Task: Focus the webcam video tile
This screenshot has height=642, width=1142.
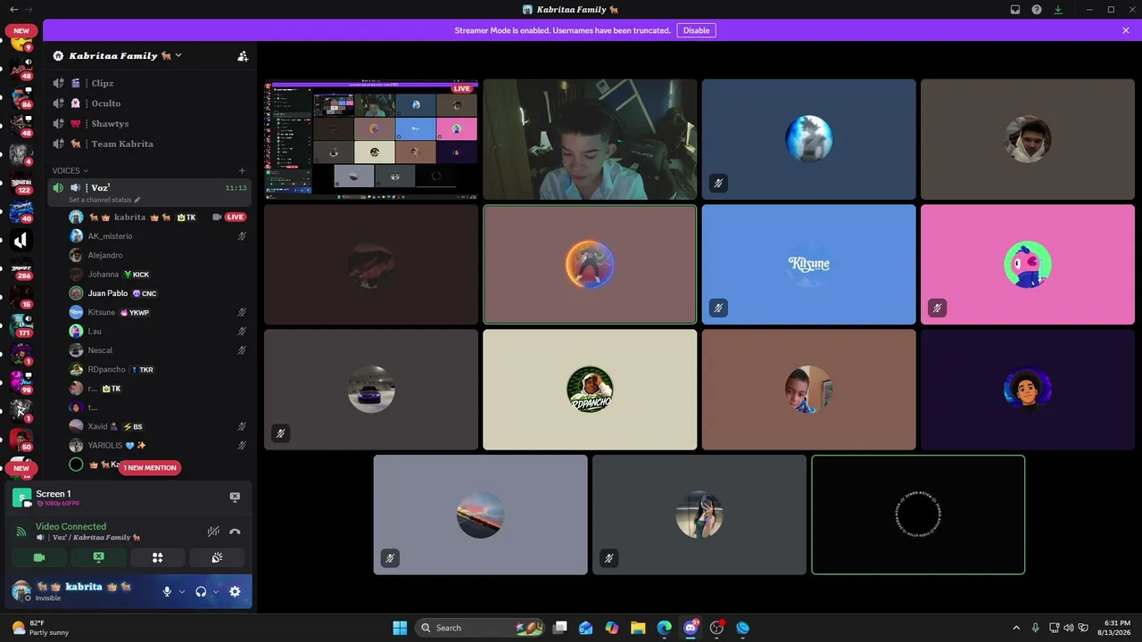Action: 590,139
